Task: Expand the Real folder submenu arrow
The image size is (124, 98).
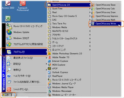Action: pos(90,12)
